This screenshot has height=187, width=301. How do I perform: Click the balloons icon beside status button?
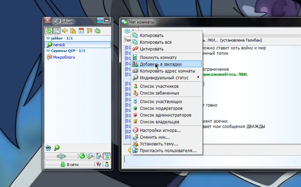pos(99,165)
